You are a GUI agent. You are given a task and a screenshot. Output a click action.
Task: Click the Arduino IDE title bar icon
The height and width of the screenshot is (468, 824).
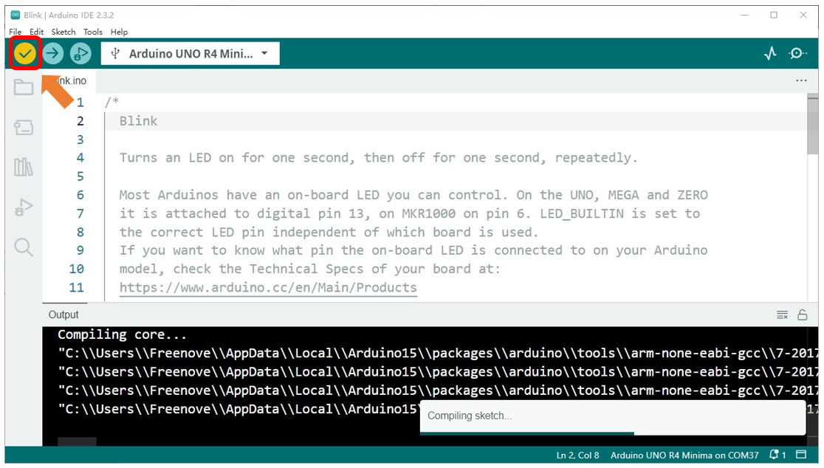(x=16, y=15)
